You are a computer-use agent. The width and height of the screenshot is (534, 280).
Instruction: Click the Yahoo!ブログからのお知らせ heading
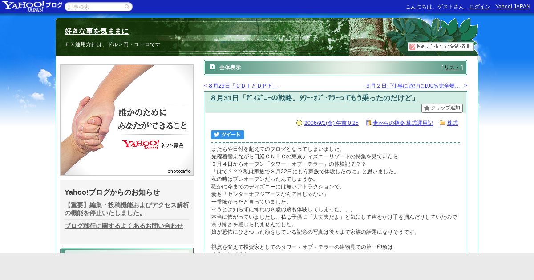(x=112, y=192)
